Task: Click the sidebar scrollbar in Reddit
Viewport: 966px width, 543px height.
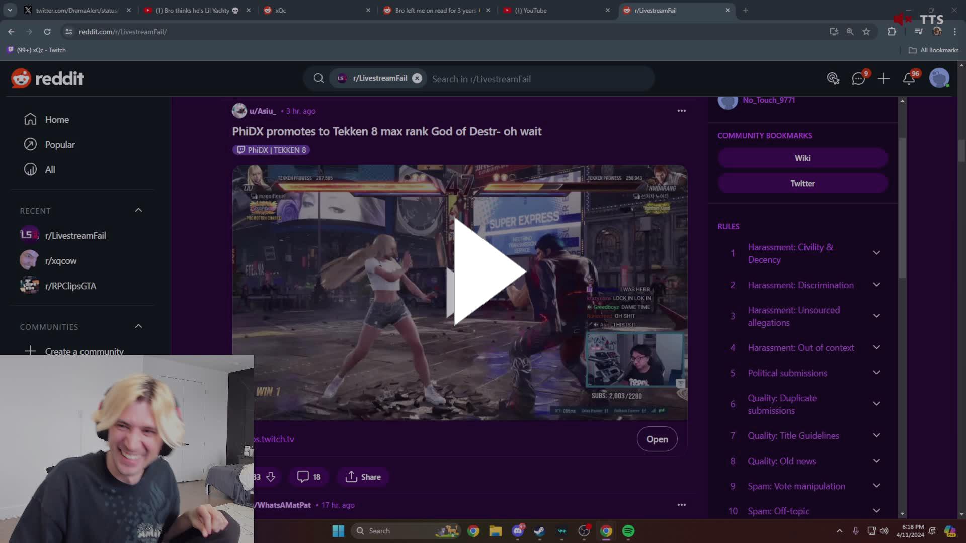Action: [902, 209]
